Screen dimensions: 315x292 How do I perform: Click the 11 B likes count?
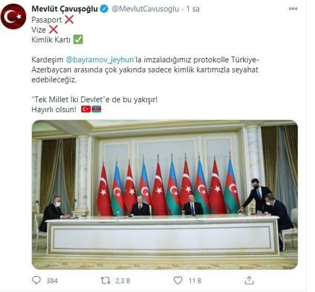pos(194,280)
